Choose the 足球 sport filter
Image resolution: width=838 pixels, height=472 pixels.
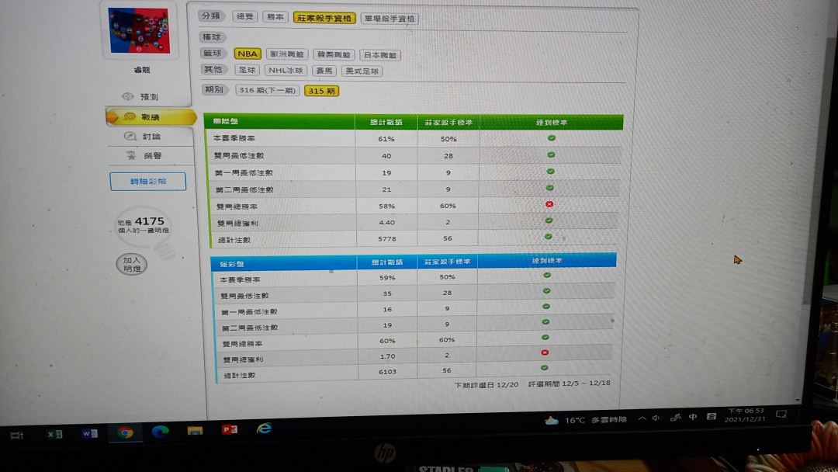tap(247, 70)
